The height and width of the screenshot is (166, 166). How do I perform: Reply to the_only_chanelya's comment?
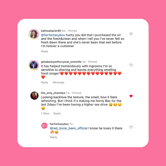point(57,114)
